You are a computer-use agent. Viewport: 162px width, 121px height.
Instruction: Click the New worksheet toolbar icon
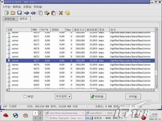pyautogui.click(x=7, y=13)
